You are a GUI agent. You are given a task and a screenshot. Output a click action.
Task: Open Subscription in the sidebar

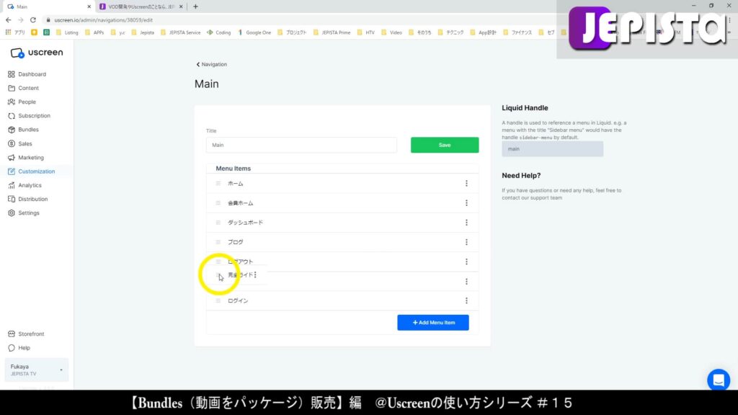[29, 116]
